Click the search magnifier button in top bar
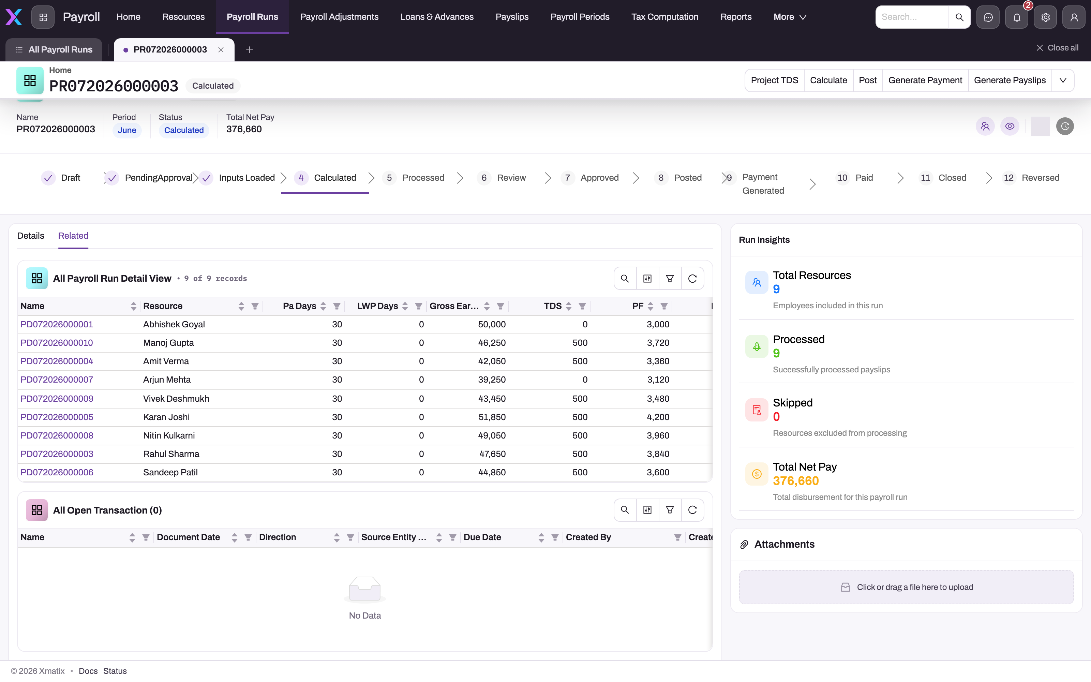 [x=959, y=17]
